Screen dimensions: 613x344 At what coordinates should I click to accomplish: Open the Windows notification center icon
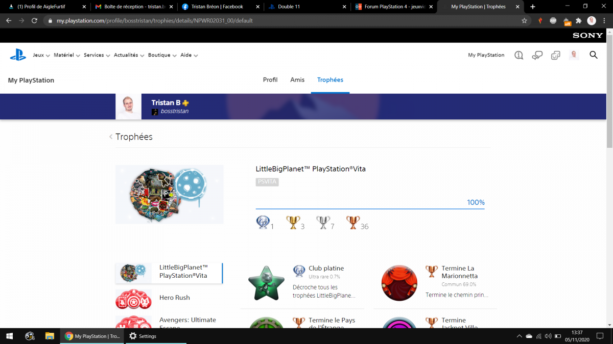coord(601,336)
